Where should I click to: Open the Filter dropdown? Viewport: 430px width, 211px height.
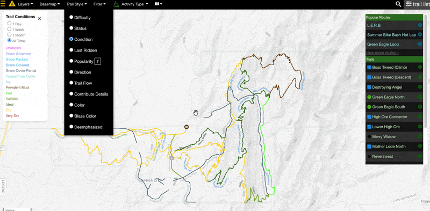(x=99, y=4)
